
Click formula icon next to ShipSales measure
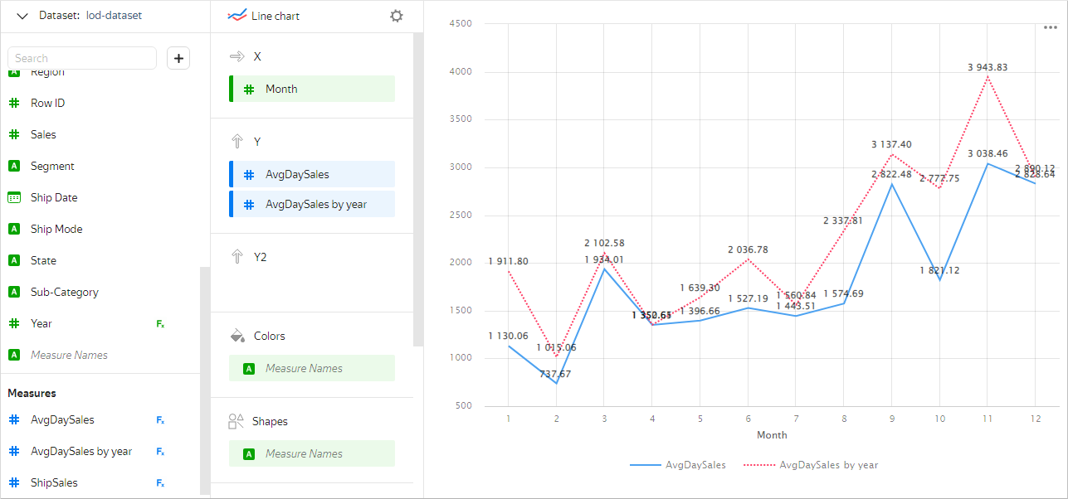point(160,483)
